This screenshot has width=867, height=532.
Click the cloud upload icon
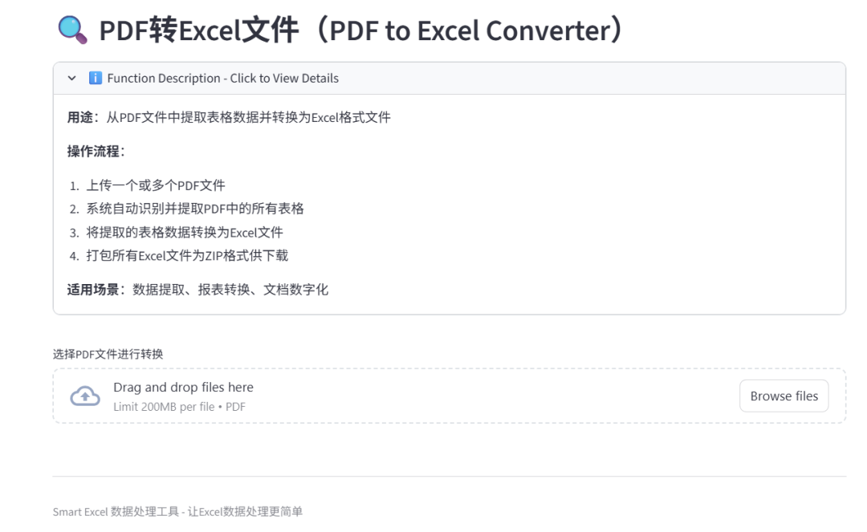[85, 396]
